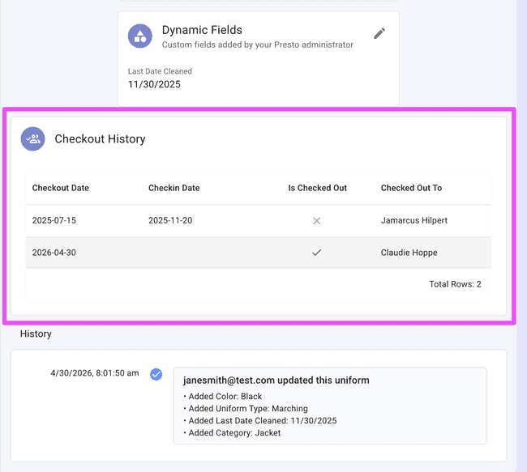Select the checkout date 2026-04-30 cell
This screenshot has width=527, height=472.
pos(54,253)
